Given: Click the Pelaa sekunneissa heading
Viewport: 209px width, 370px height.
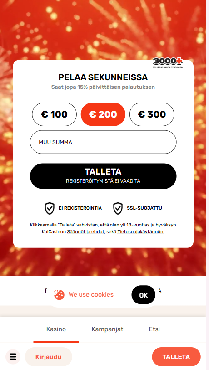Looking at the screenshot, I should click(103, 77).
